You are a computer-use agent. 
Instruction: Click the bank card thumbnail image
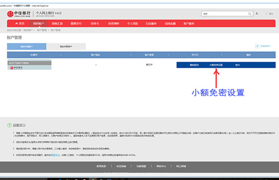click(x=29, y=65)
